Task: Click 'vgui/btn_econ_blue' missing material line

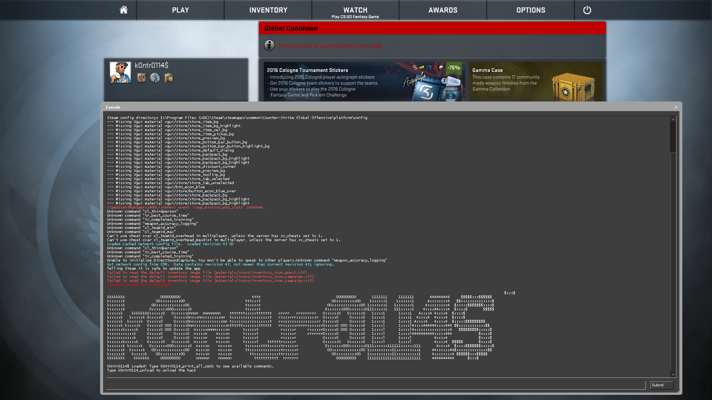Action: point(156,187)
